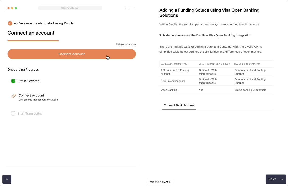Click the 'Connect an account' heading
Screen dimensions: 288x186
point(31,33)
